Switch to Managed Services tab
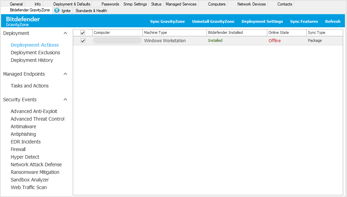 coord(181,4)
